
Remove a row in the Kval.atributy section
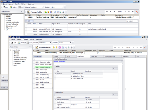tap(116, 95)
